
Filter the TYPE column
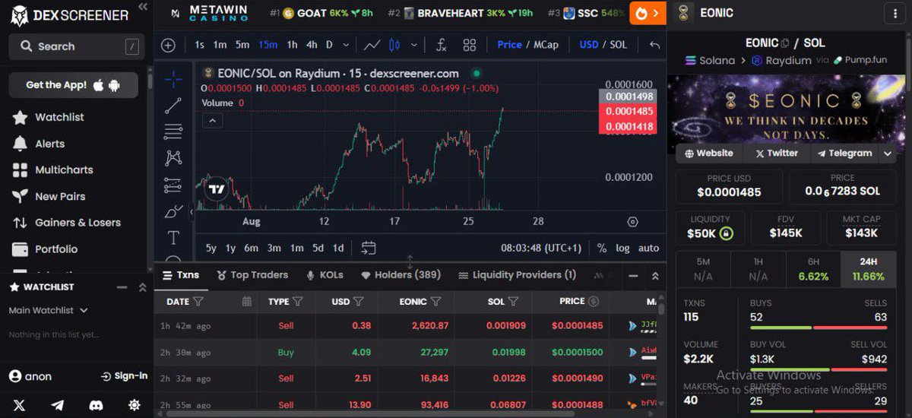click(298, 302)
